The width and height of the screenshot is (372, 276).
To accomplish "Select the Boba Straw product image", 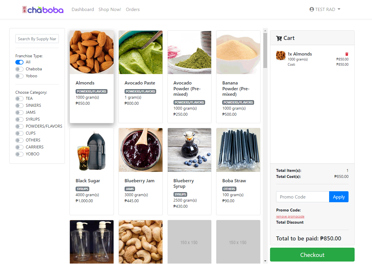I will pyautogui.click(x=238, y=150).
